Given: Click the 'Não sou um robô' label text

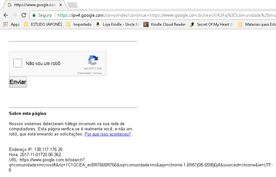Looking at the screenshot, I should (43, 63).
